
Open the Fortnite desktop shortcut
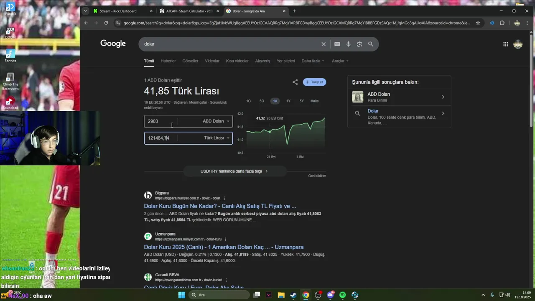click(10, 56)
